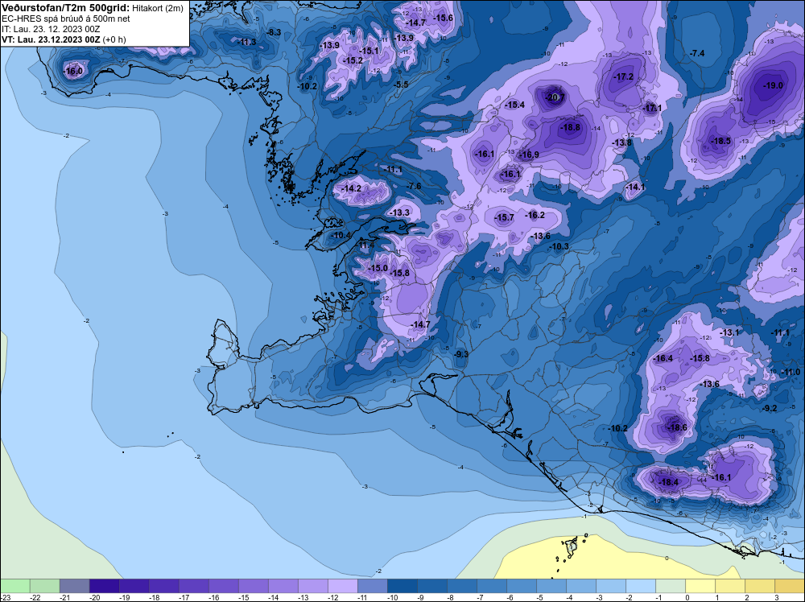Image resolution: width=805 pixels, height=602 pixels.
Task: Click the -18.8 temperature label
Action: tap(570, 127)
